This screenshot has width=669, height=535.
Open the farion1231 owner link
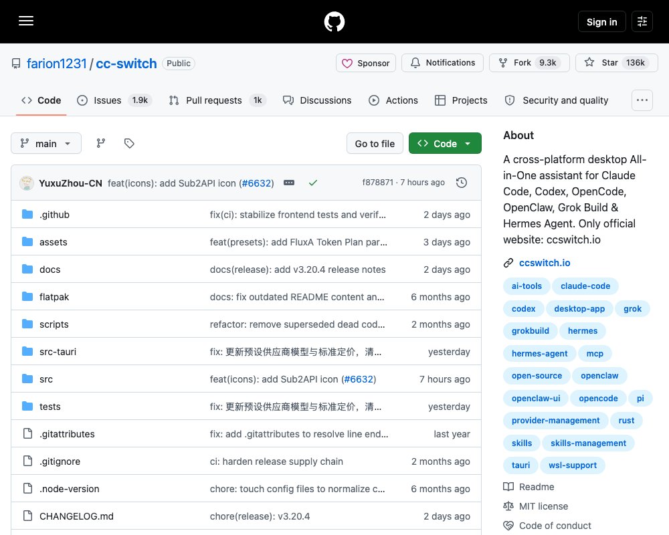coord(57,64)
